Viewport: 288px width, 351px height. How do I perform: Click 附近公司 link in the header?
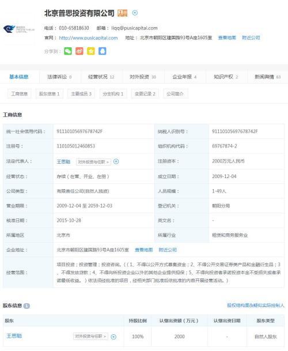pyautogui.click(x=251, y=37)
